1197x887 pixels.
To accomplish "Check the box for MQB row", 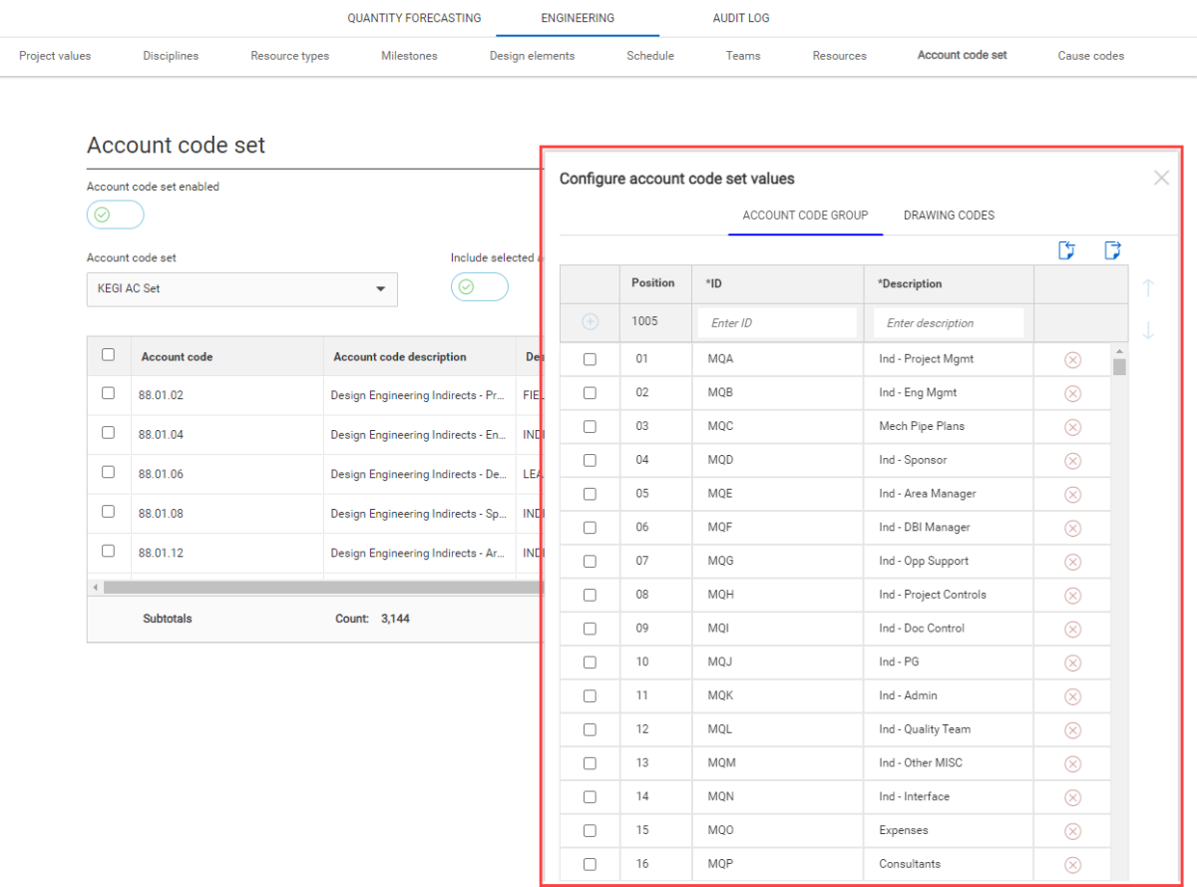I will coord(590,393).
